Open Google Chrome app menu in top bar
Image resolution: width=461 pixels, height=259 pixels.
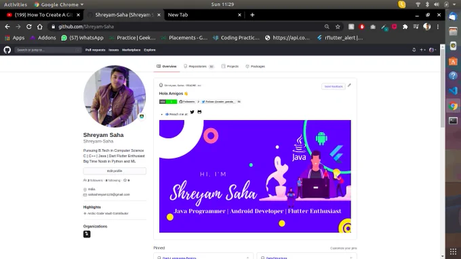[59, 5]
